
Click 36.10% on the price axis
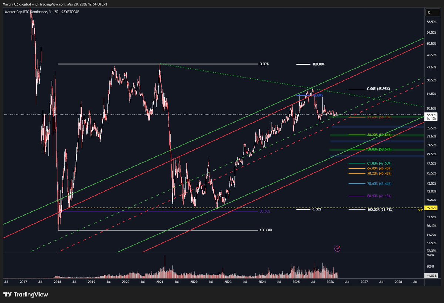coord(431,225)
